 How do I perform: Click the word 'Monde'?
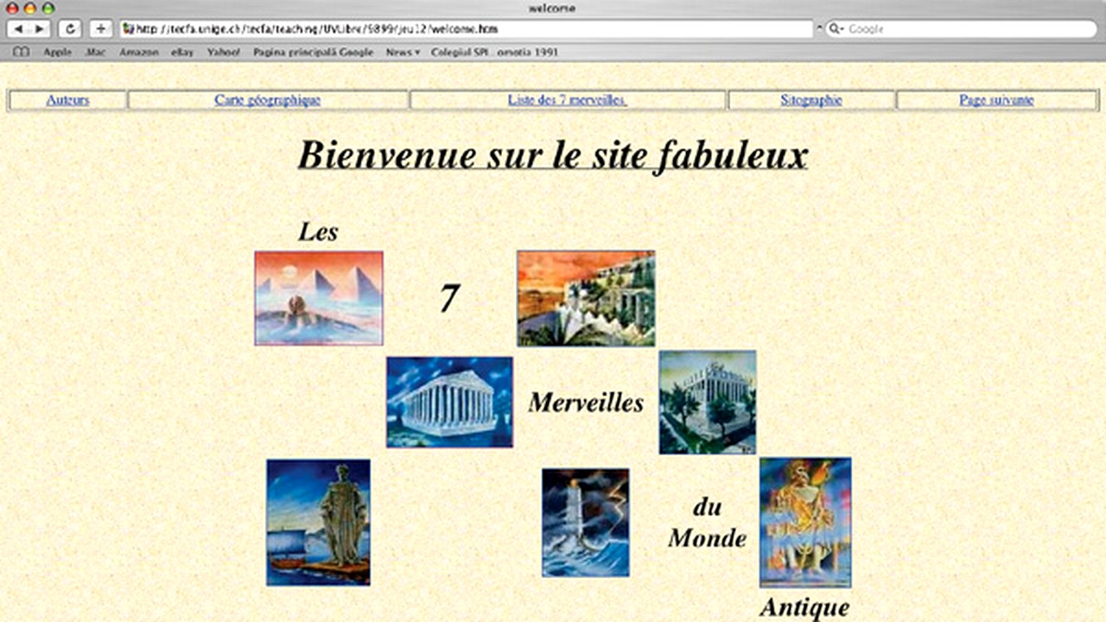click(707, 538)
